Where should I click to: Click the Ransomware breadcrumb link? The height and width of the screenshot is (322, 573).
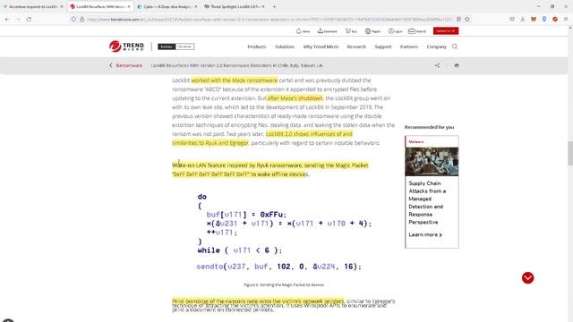(x=129, y=65)
